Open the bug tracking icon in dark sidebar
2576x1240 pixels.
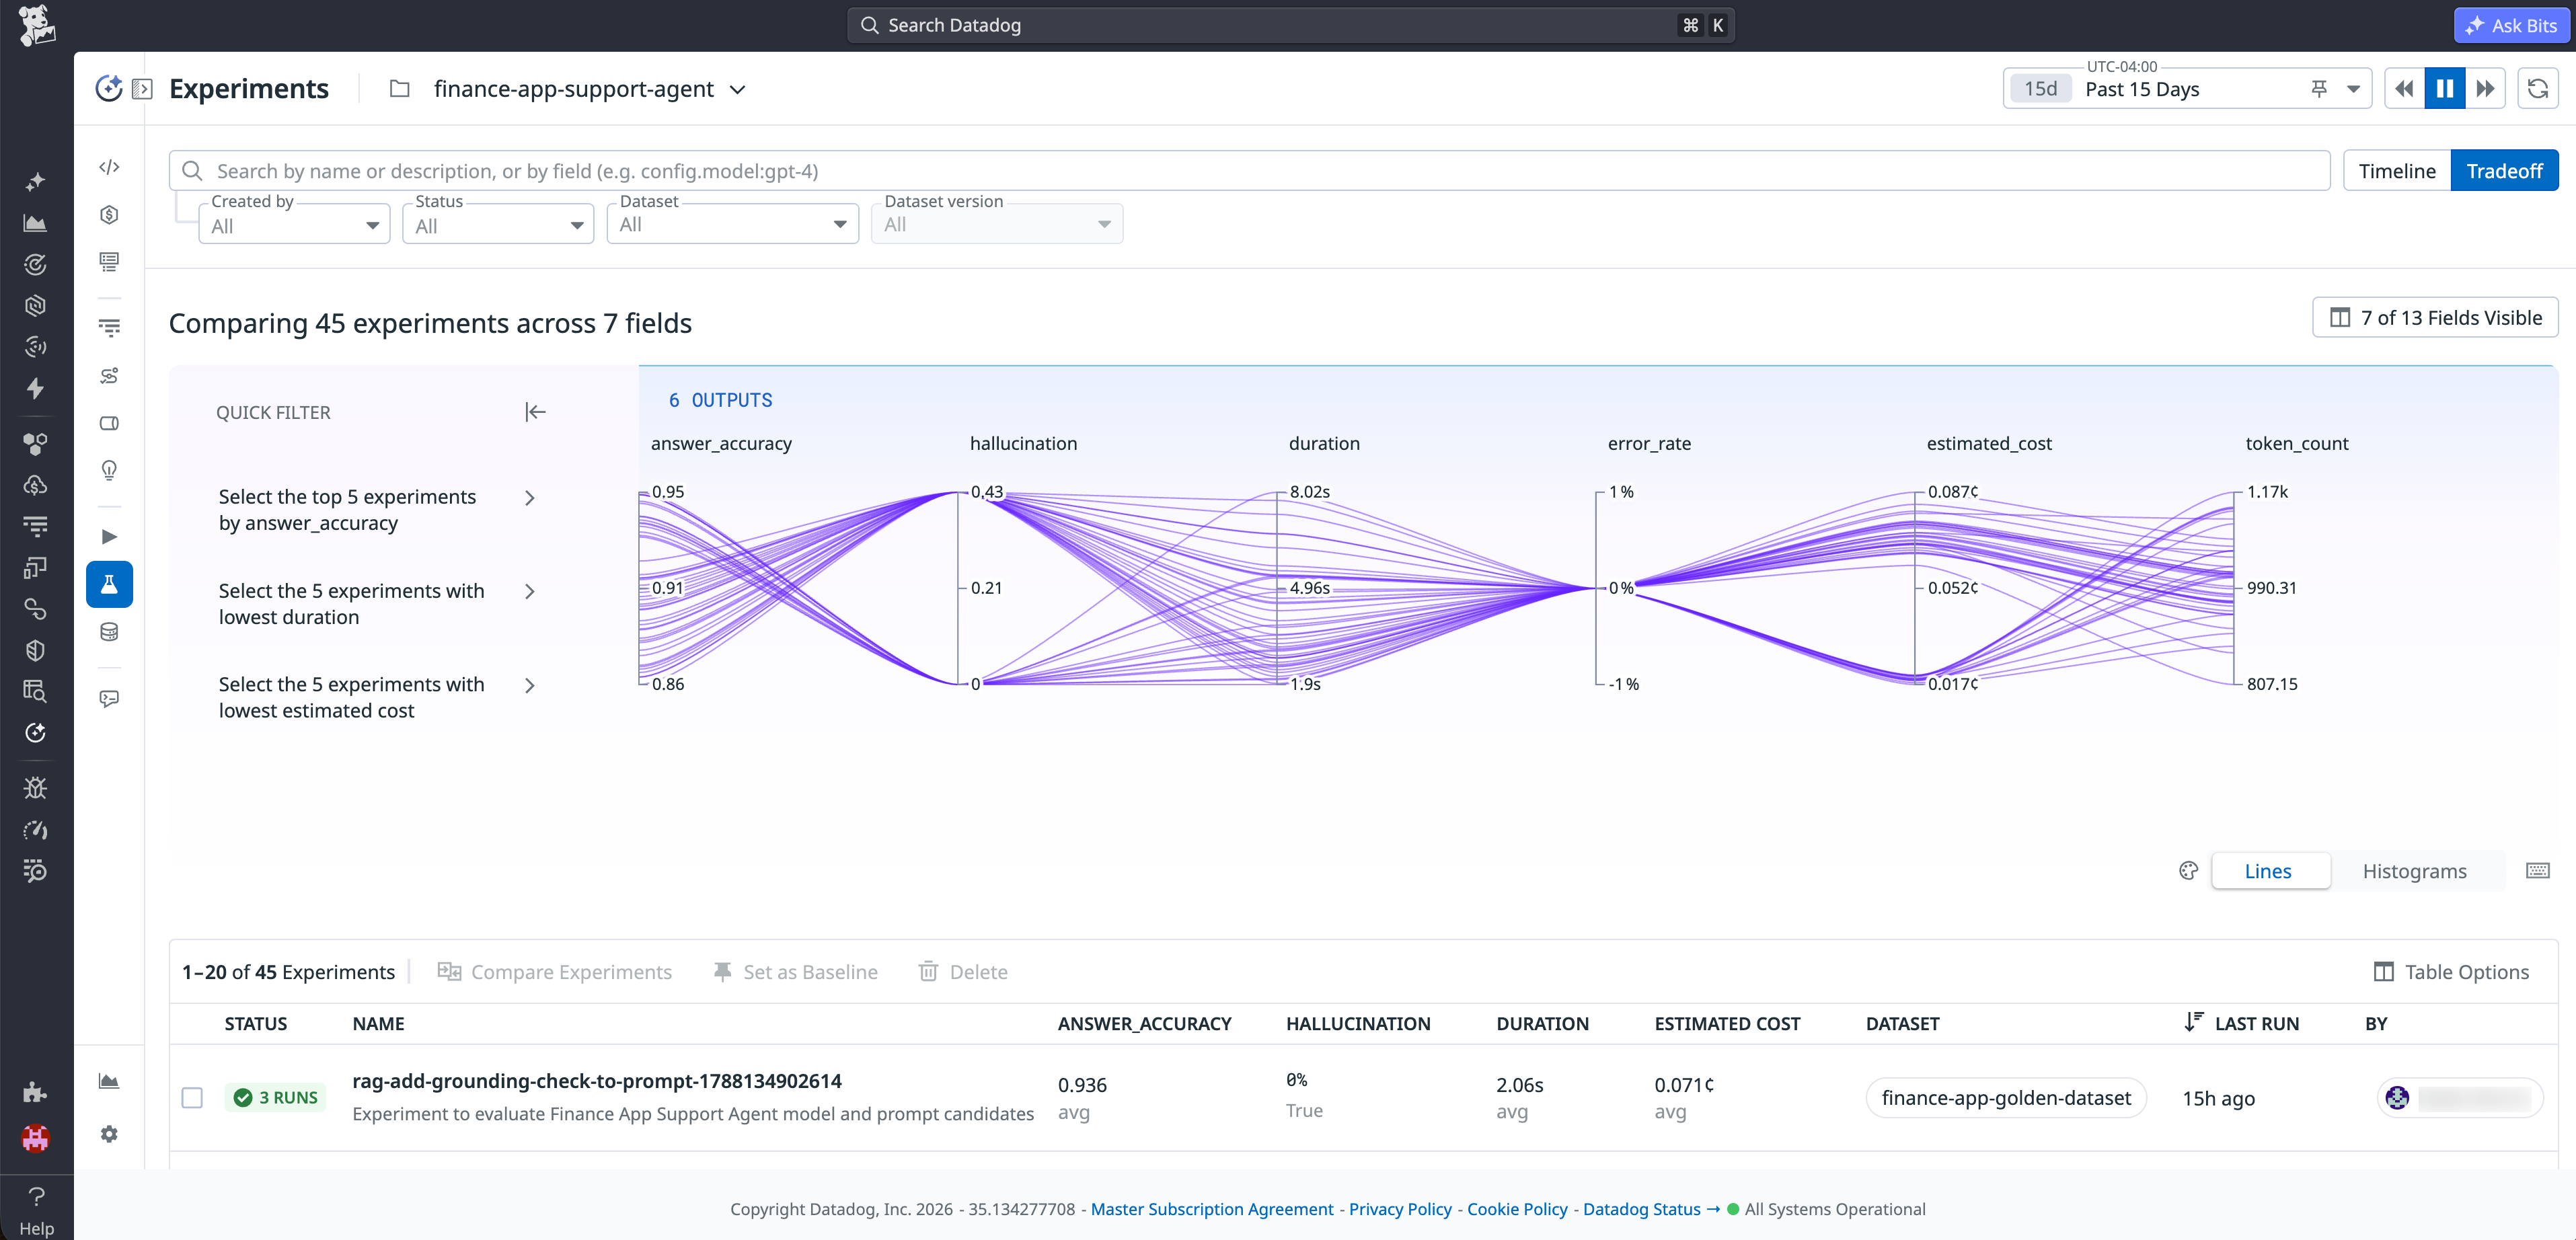coord(36,788)
